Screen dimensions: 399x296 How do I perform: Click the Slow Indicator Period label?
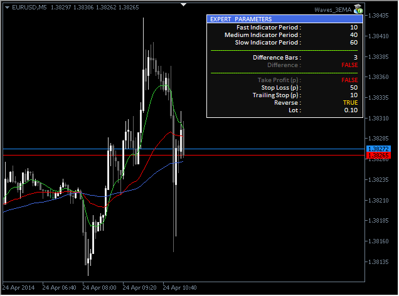point(268,43)
